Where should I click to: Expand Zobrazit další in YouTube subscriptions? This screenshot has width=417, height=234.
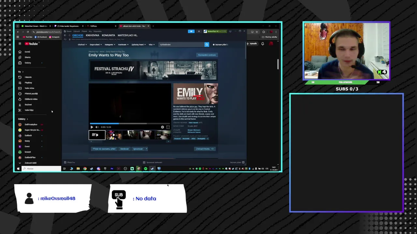[30, 163]
